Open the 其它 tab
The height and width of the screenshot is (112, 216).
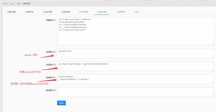137,12
